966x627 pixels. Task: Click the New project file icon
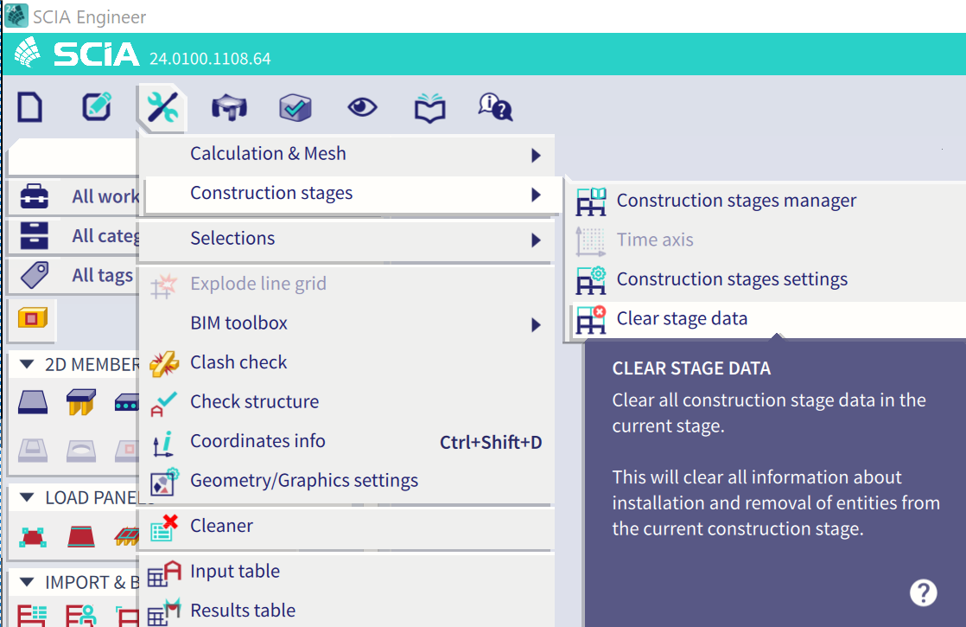(x=30, y=107)
